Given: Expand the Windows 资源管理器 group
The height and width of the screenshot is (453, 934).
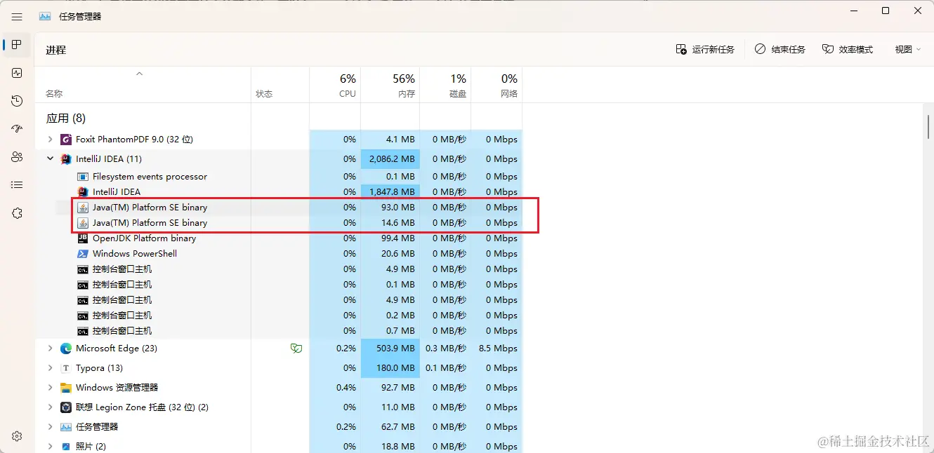Looking at the screenshot, I should click(50, 388).
